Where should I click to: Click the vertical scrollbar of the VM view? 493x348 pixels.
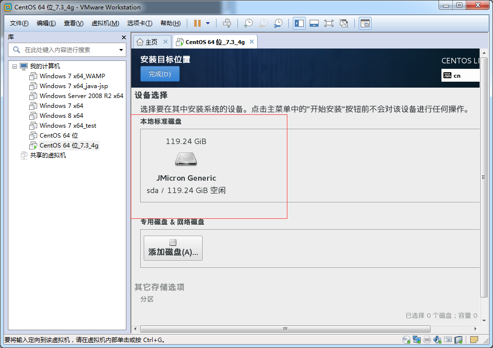[x=484, y=177]
